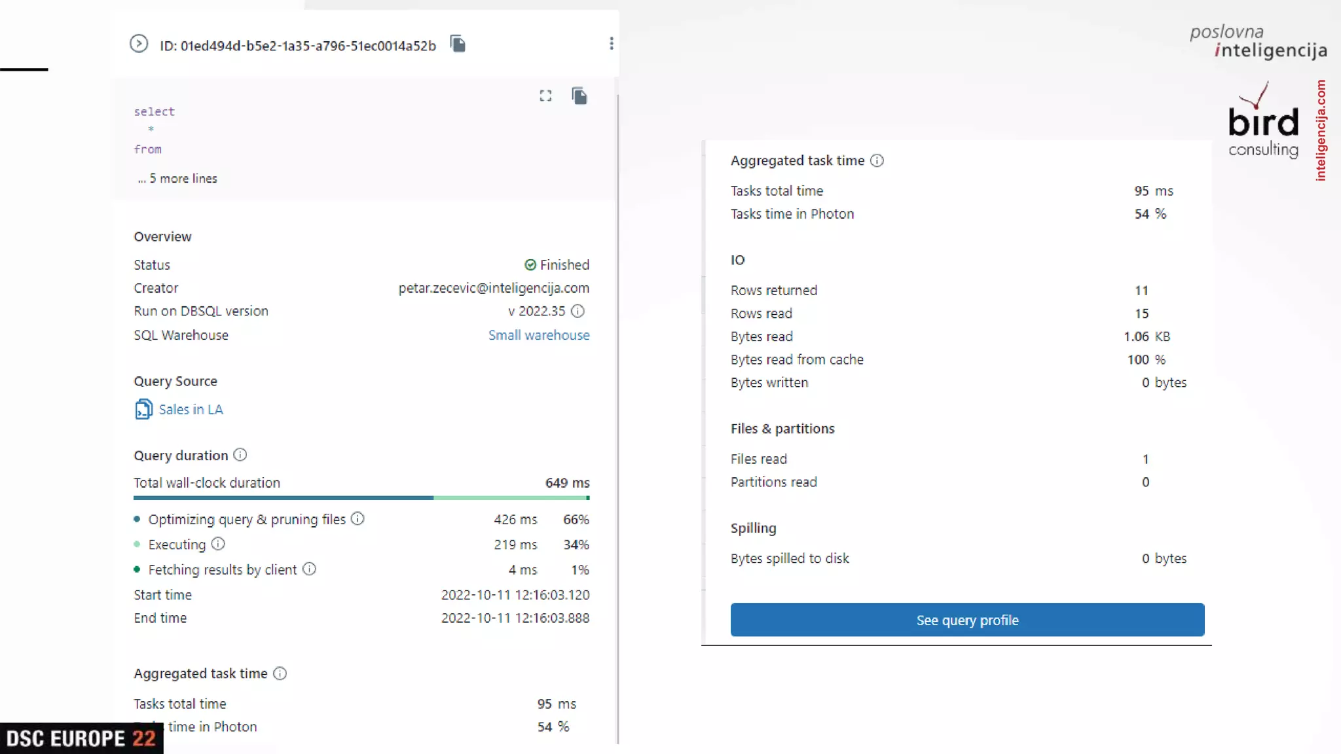Expand the '5 more lines' code text
This screenshot has height=754, width=1341.
click(178, 179)
